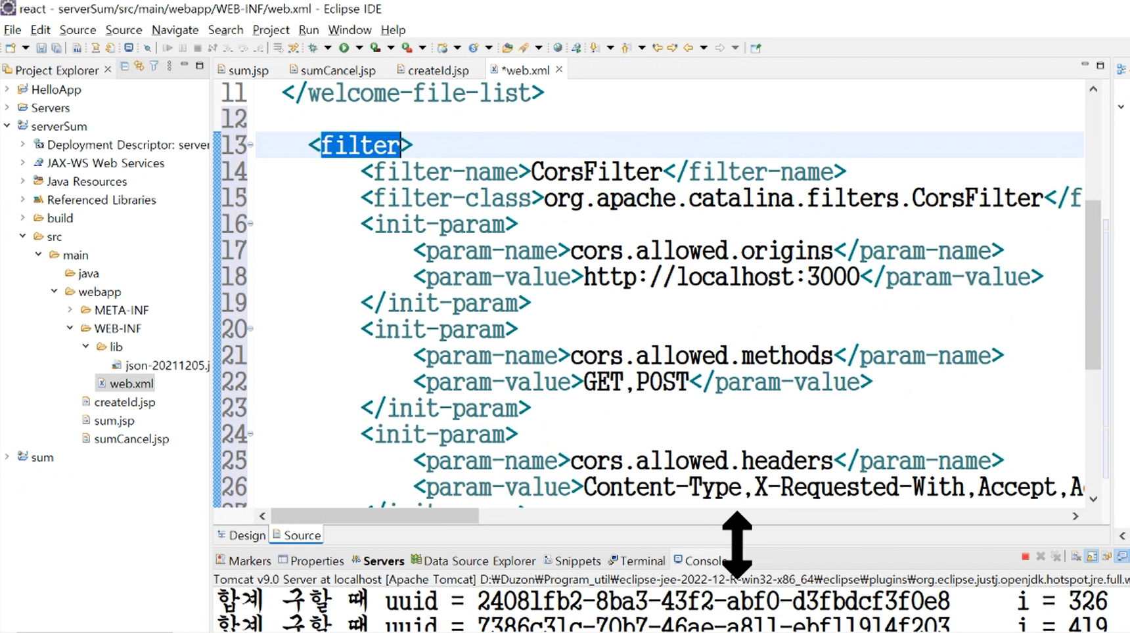Click the New file toolbar icon
Image resolution: width=1130 pixels, height=633 pixels.
pyautogui.click(x=11, y=48)
